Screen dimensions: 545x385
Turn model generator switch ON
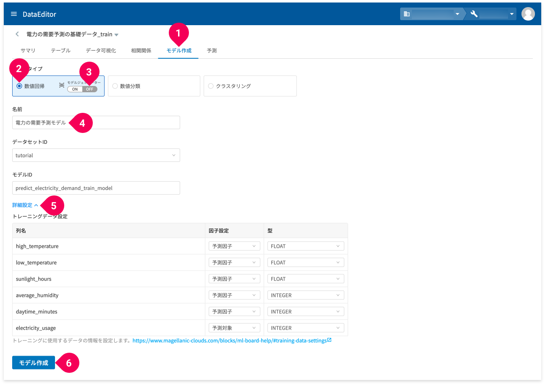(75, 89)
